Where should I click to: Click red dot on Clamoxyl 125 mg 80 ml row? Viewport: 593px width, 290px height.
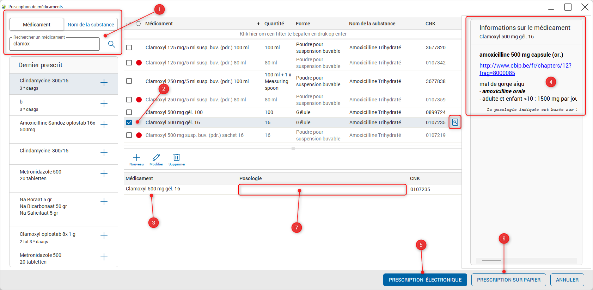pyautogui.click(x=139, y=63)
